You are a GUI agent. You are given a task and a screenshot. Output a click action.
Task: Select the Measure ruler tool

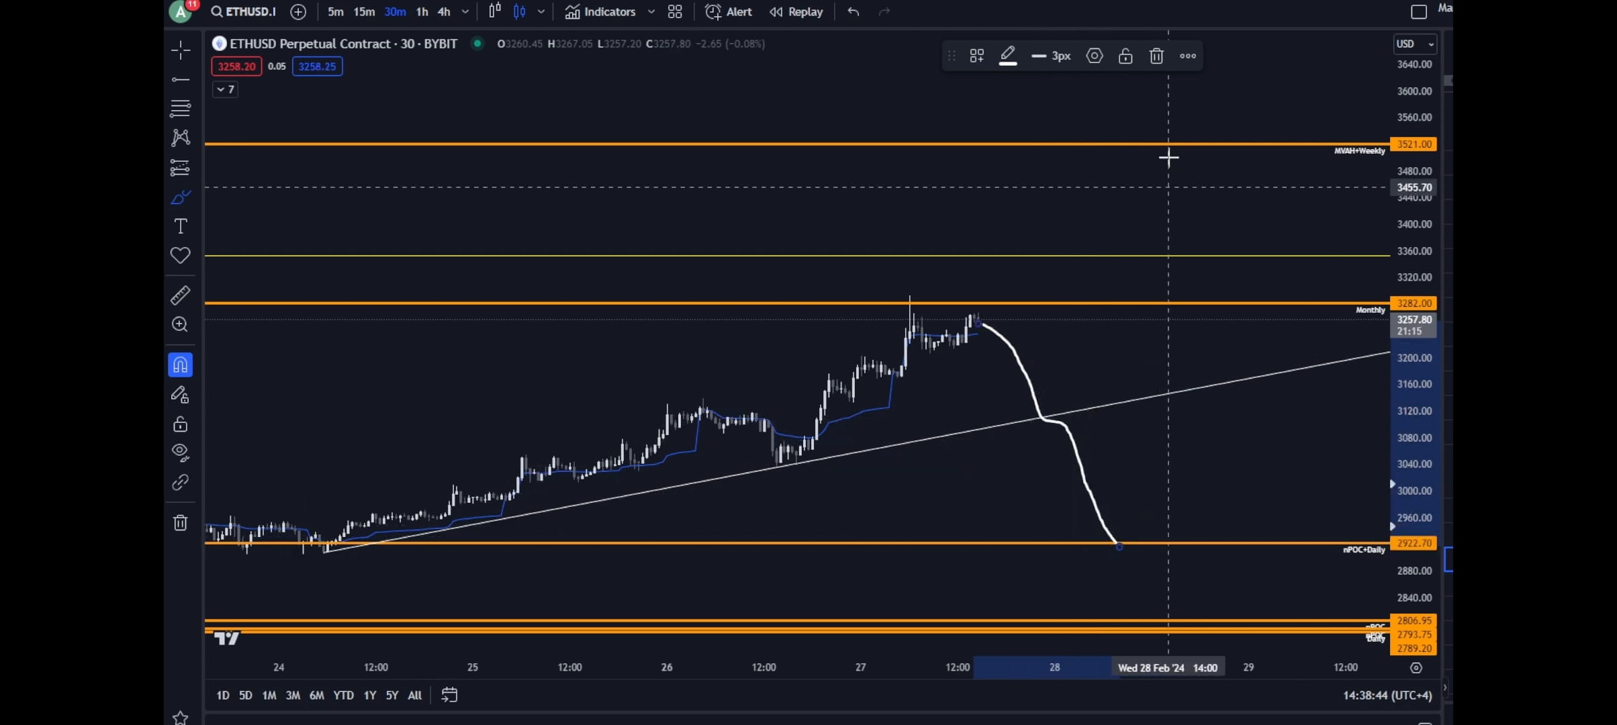pos(180,295)
